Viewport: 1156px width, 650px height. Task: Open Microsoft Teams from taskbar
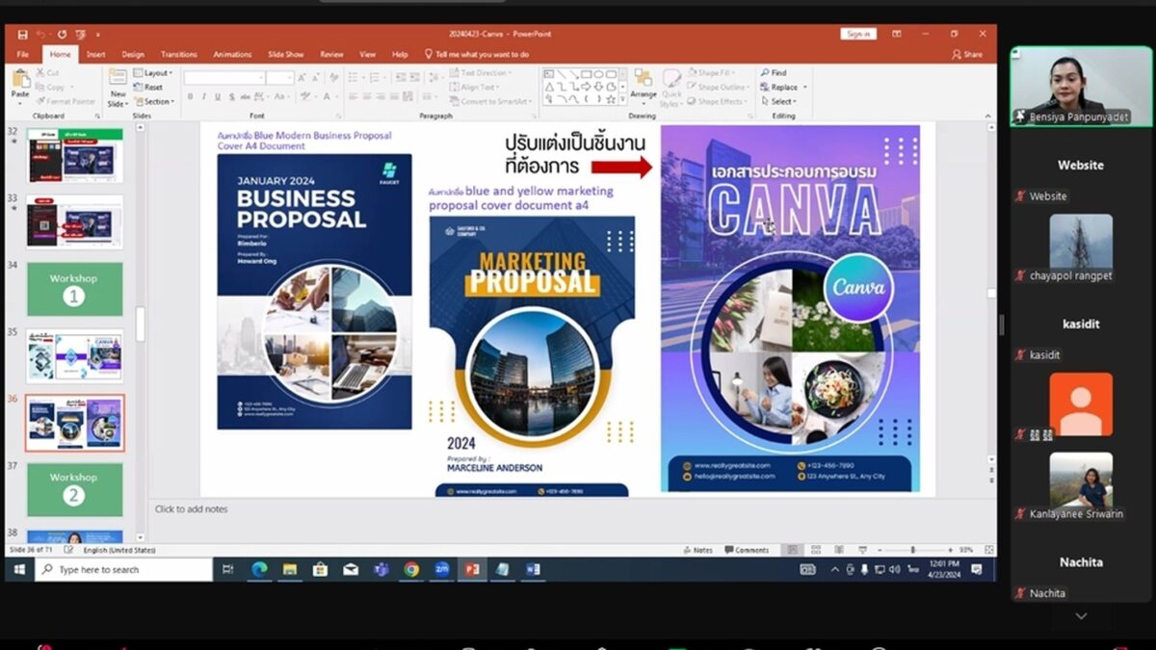(381, 569)
